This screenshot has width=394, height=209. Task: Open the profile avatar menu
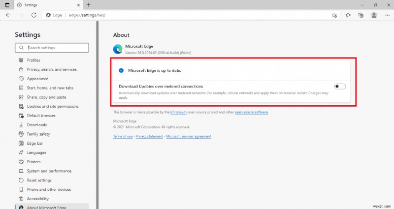coord(374,15)
